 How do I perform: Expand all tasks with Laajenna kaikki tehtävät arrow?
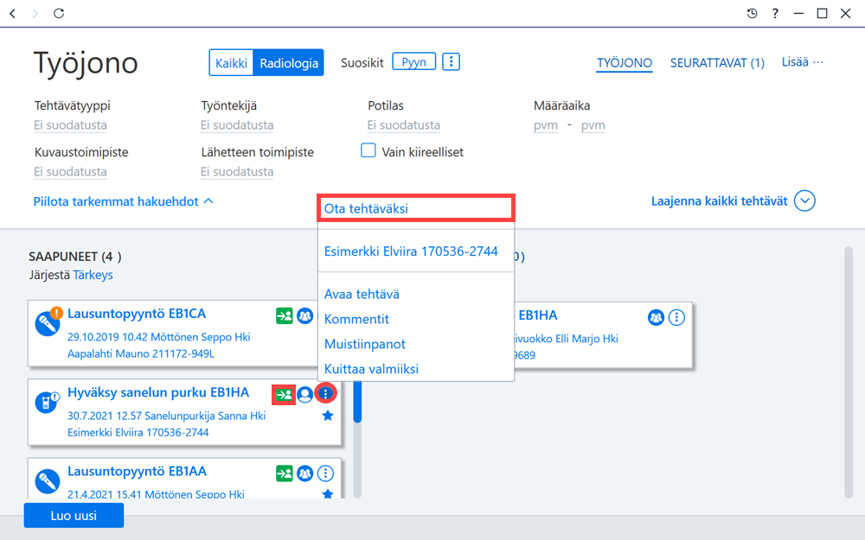[x=804, y=201]
